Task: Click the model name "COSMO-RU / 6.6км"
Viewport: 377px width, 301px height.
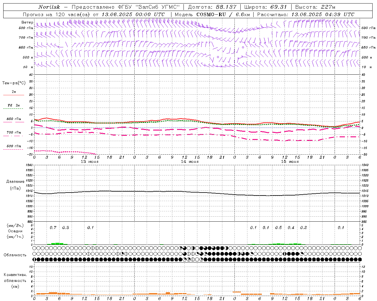Action: coord(223,14)
